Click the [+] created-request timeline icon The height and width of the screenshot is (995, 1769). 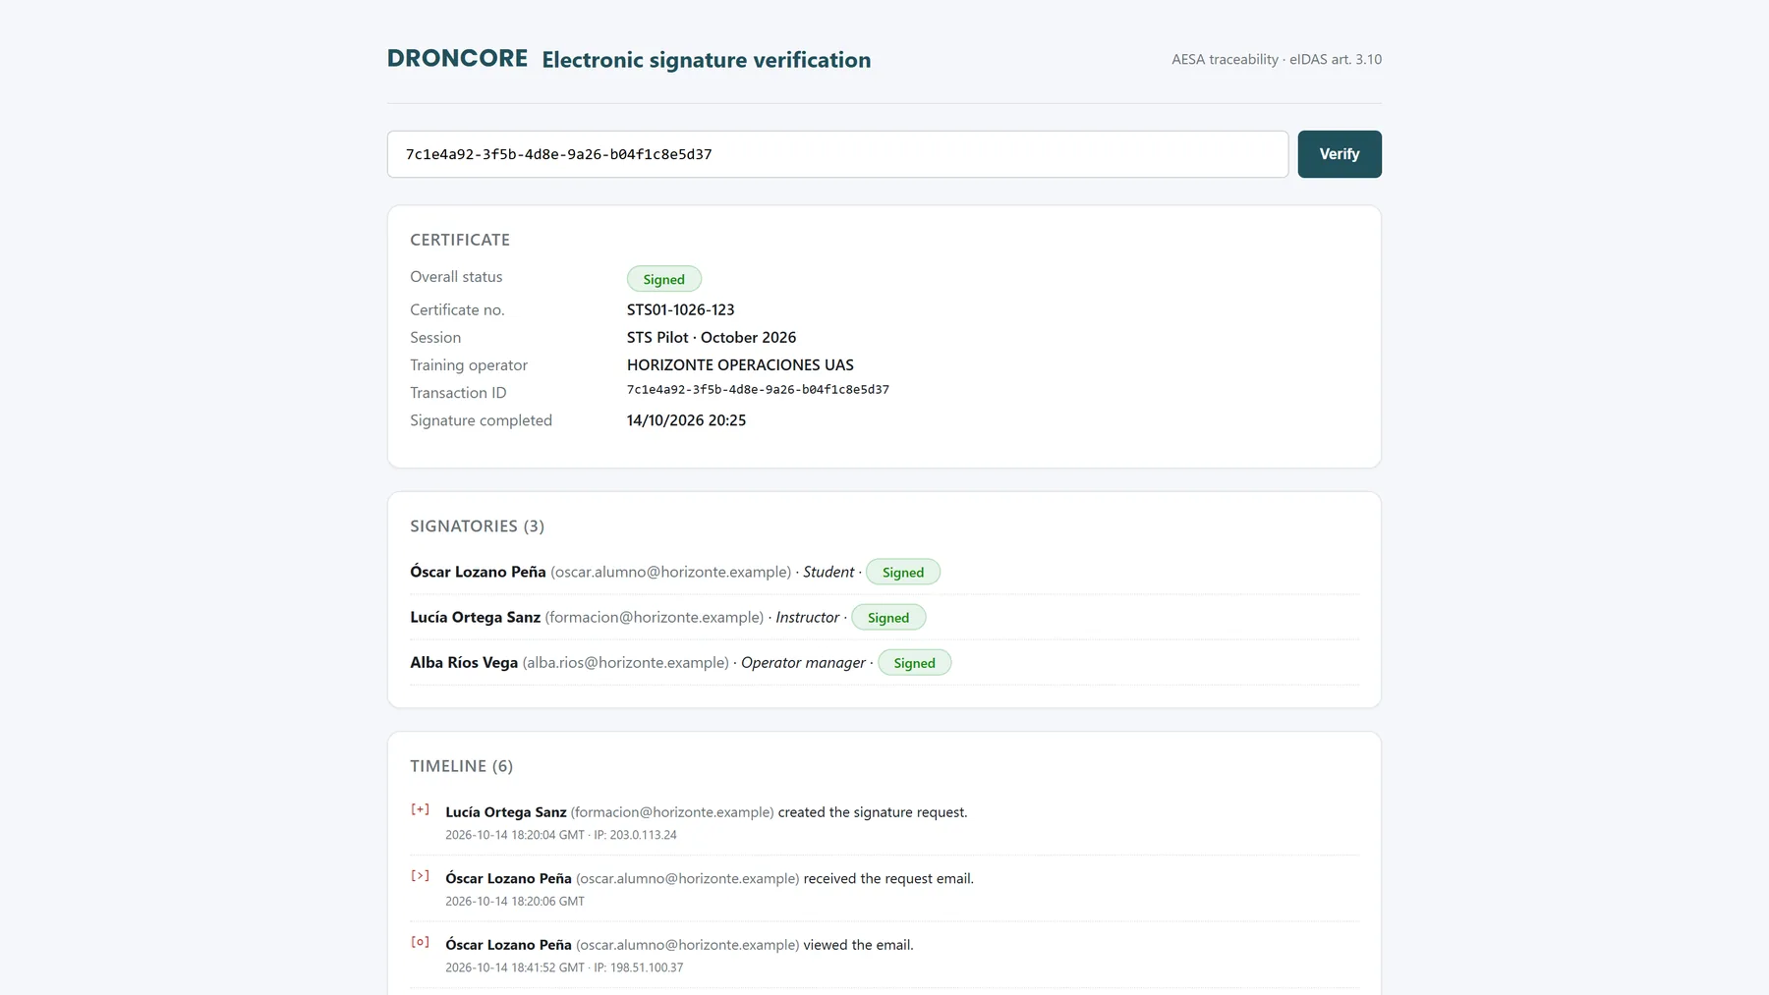point(420,810)
